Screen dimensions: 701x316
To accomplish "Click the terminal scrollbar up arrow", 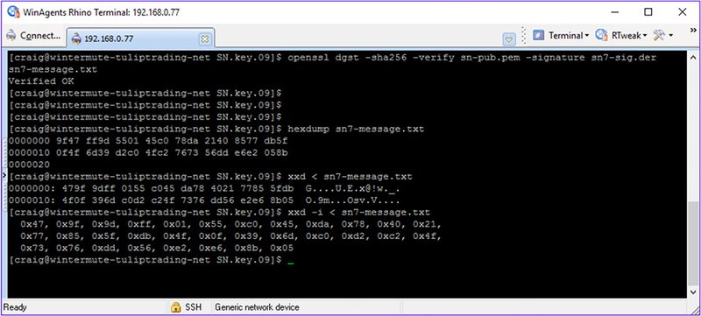I will tap(693, 58).
